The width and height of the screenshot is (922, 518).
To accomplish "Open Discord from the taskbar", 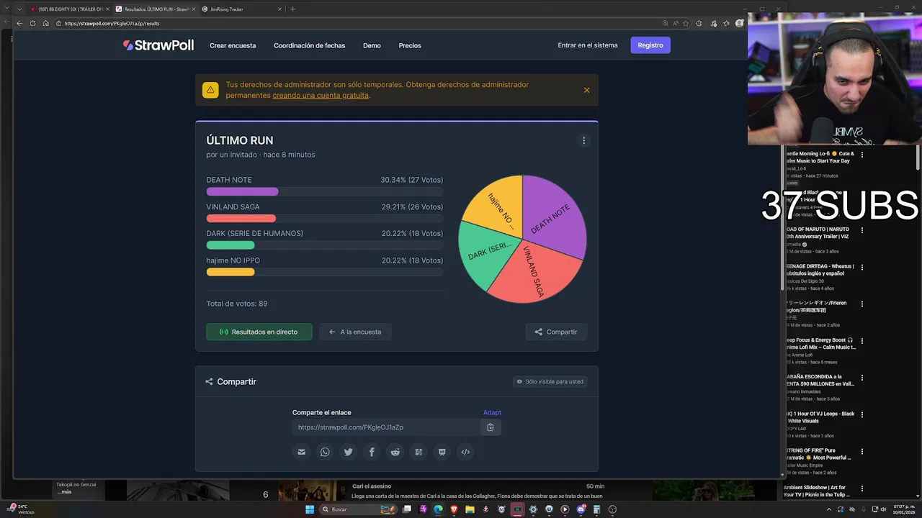I will (581, 509).
